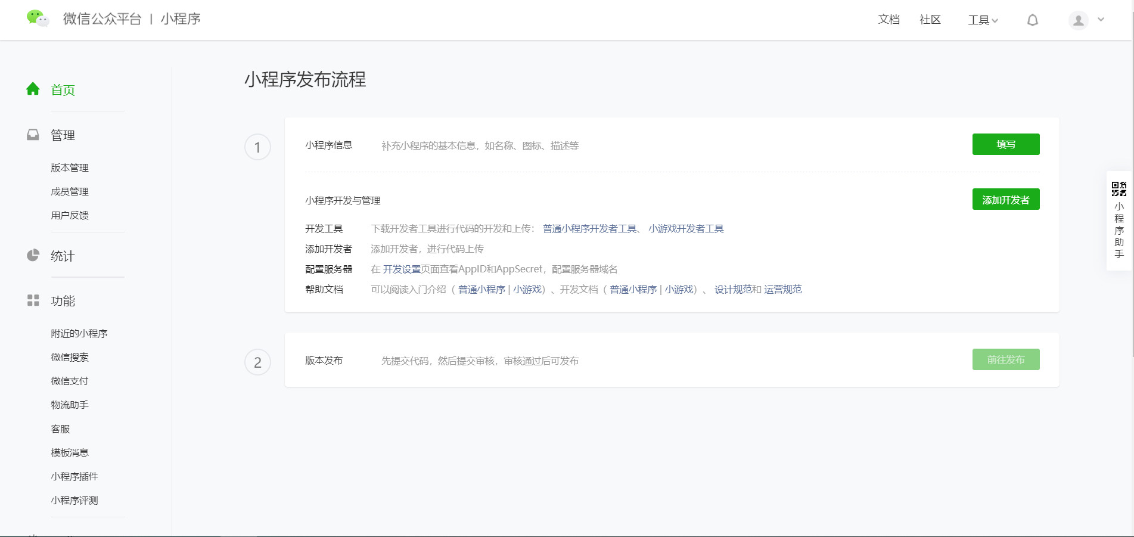Open 附近的小程序 in sidebar
Image resolution: width=1134 pixels, height=537 pixels.
79,334
